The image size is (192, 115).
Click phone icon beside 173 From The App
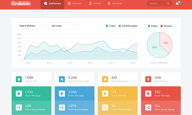point(105,94)
